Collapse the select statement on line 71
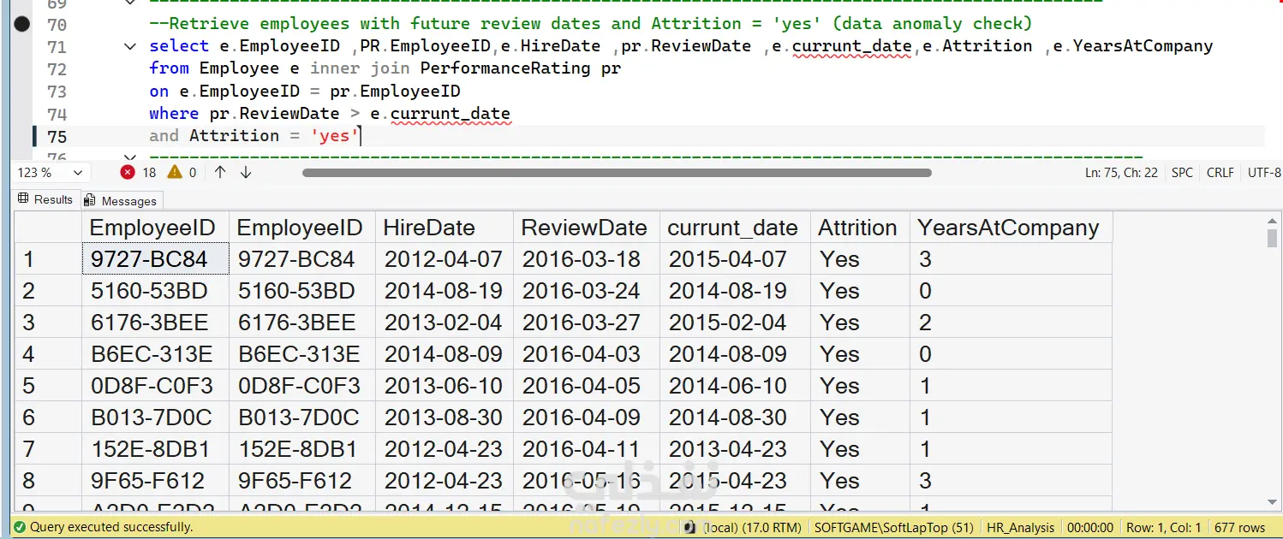 129,46
